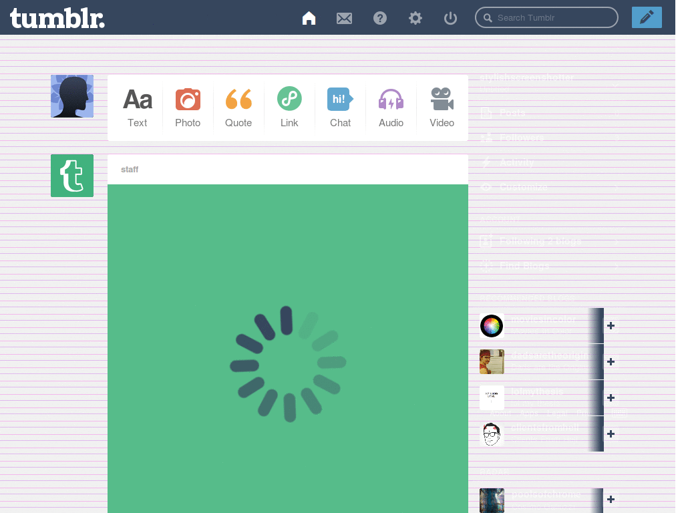This screenshot has width=684, height=513.
Task: Create a new Link post
Action: pos(289,108)
